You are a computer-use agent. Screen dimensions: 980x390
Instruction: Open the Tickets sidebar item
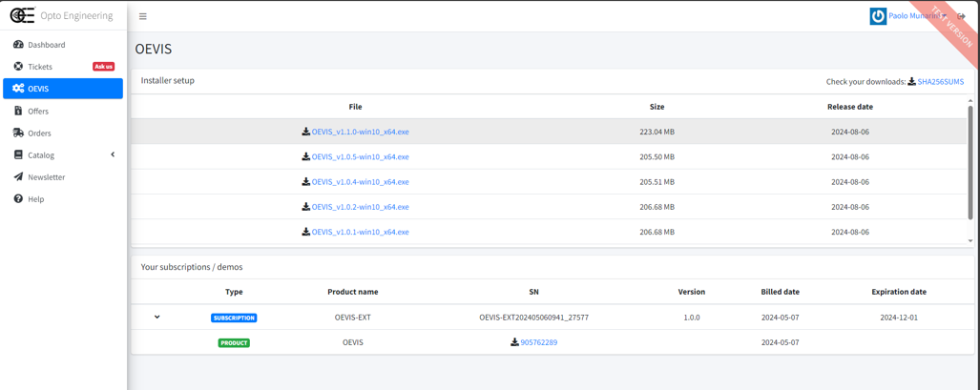(x=62, y=67)
